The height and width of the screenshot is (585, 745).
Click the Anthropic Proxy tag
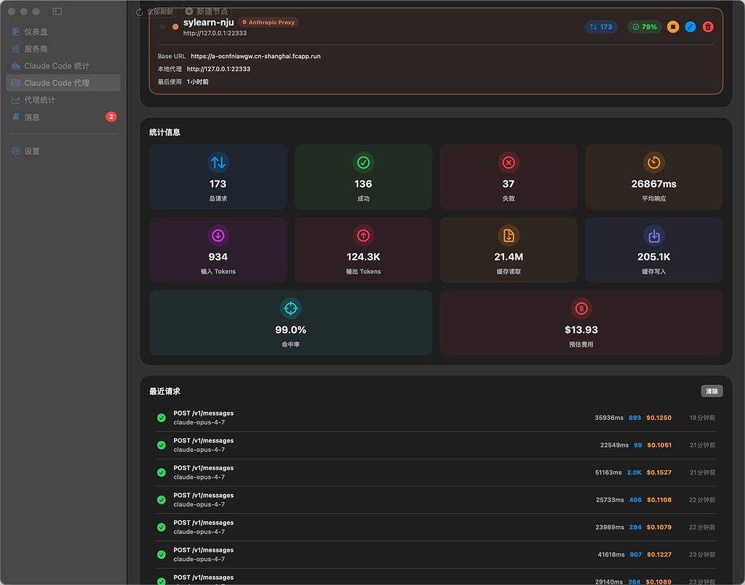[268, 23]
